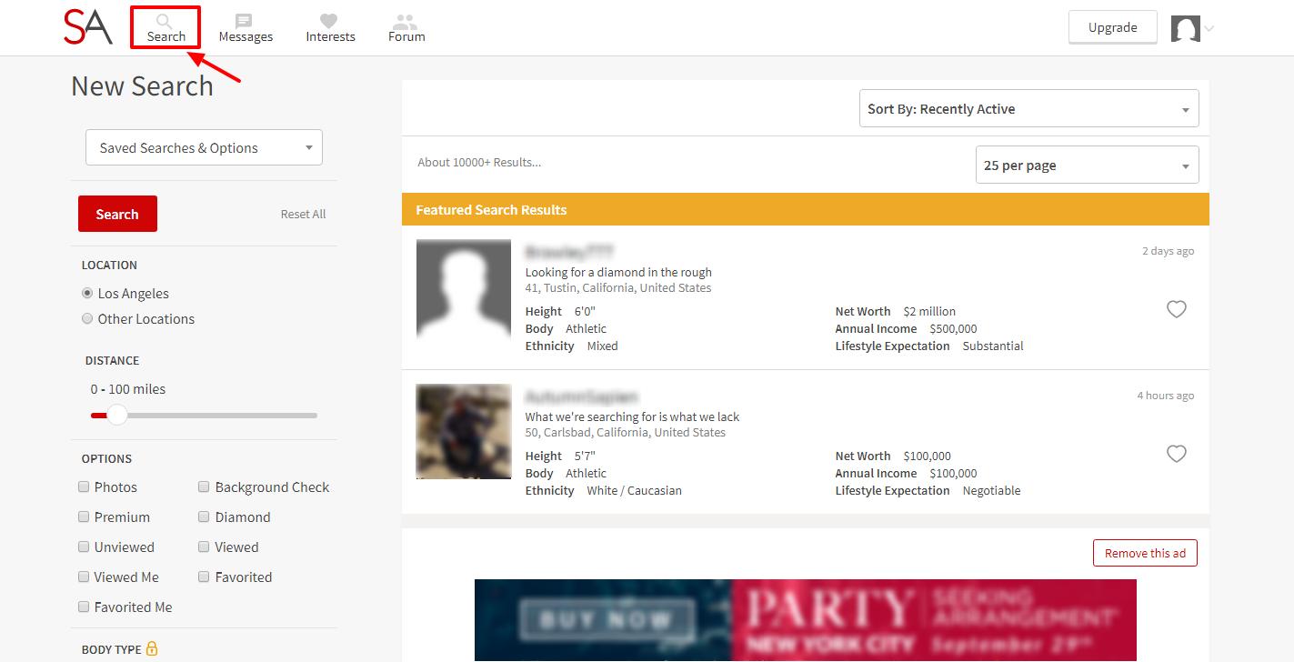Select the Other Locations radio
The image size is (1294, 662).
87,318
